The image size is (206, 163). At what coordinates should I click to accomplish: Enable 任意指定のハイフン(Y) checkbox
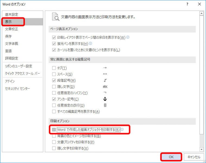click(x=54, y=93)
